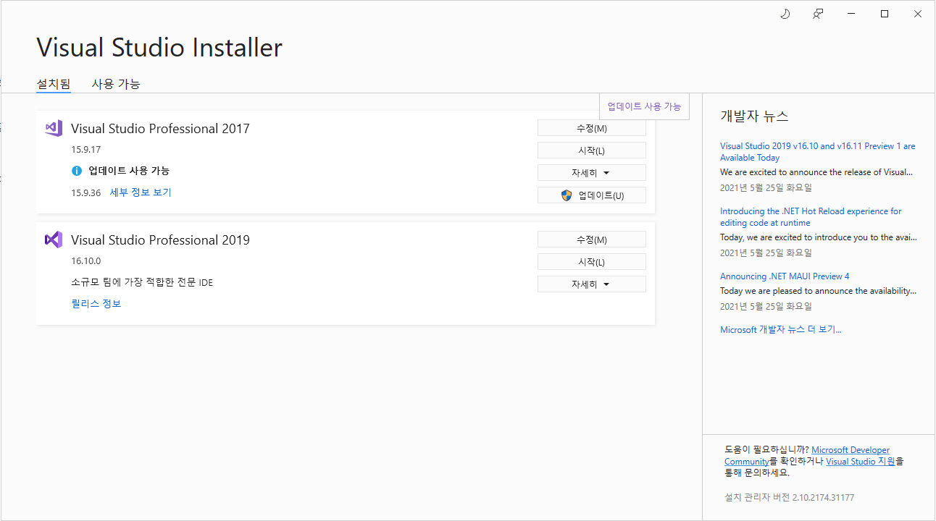Viewport: 936px width, 521px height.
Task: Click the send feedback icon in title bar
Action: [x=818, y=14]
